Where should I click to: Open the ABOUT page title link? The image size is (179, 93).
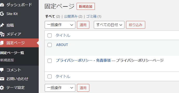pos(62,45)
